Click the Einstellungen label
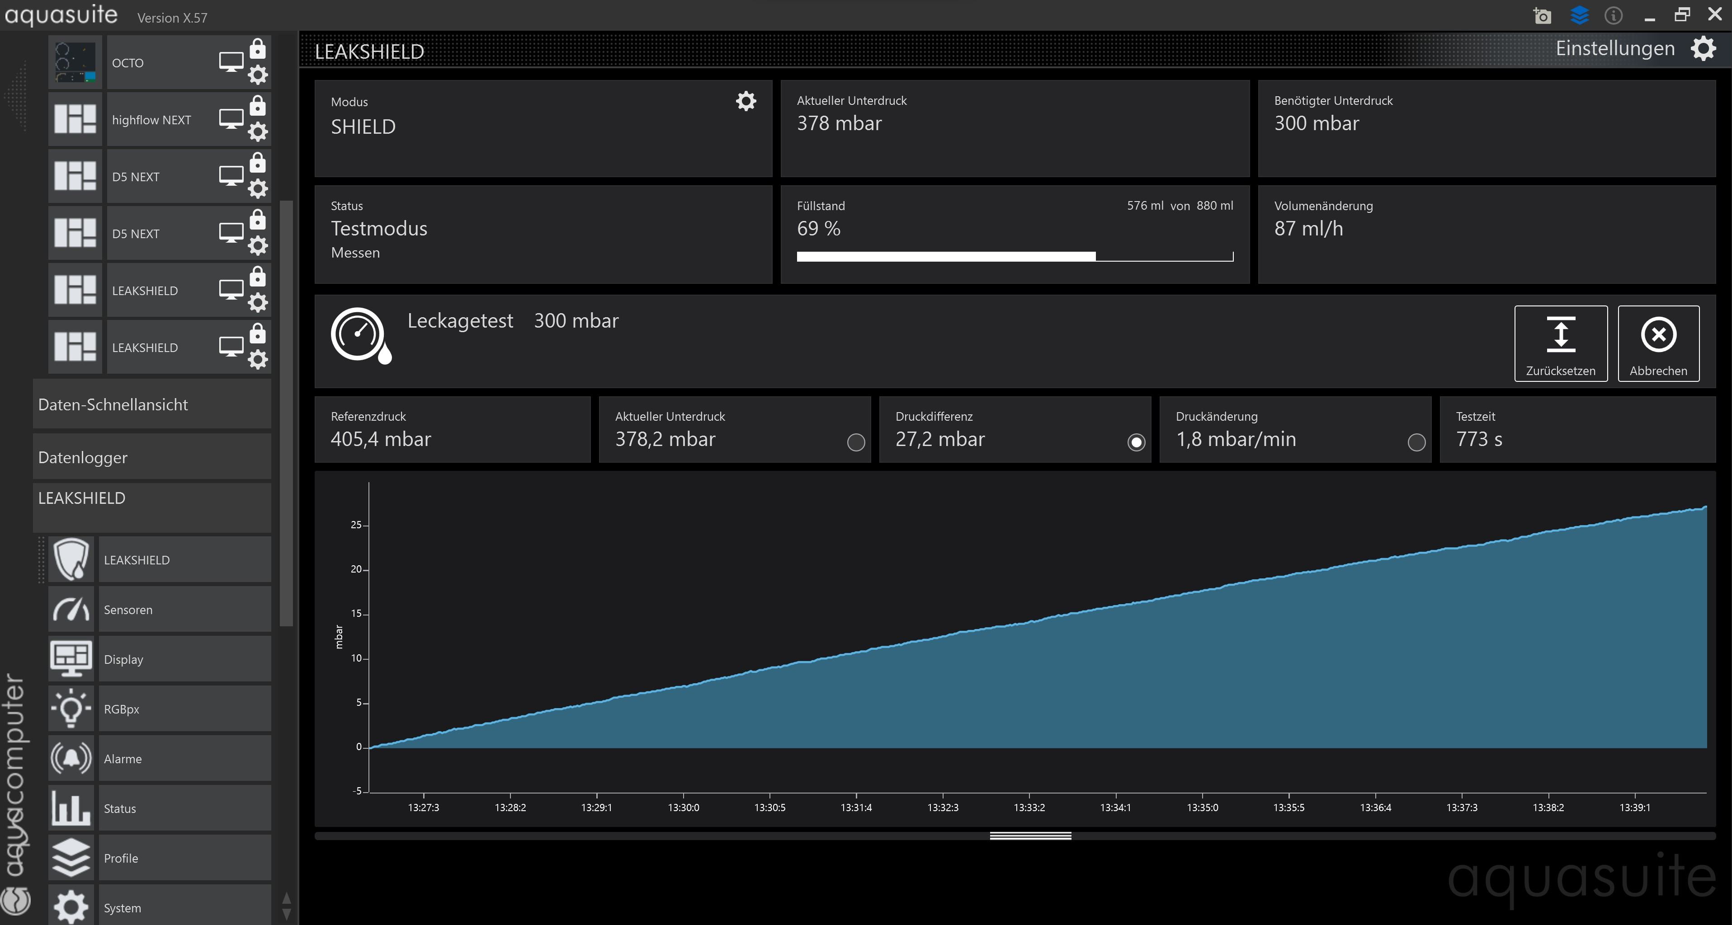 1615,48
